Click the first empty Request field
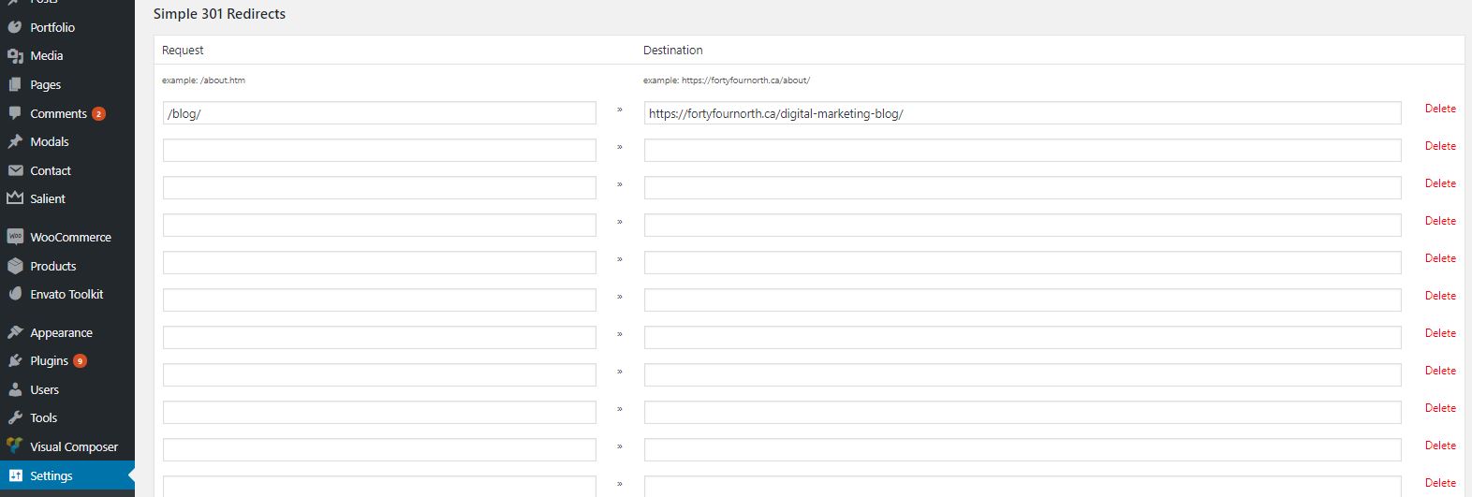 379,151
